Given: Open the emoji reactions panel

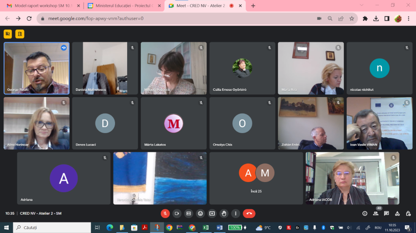Looking at the screenshot, I should (x=200, y=214).
